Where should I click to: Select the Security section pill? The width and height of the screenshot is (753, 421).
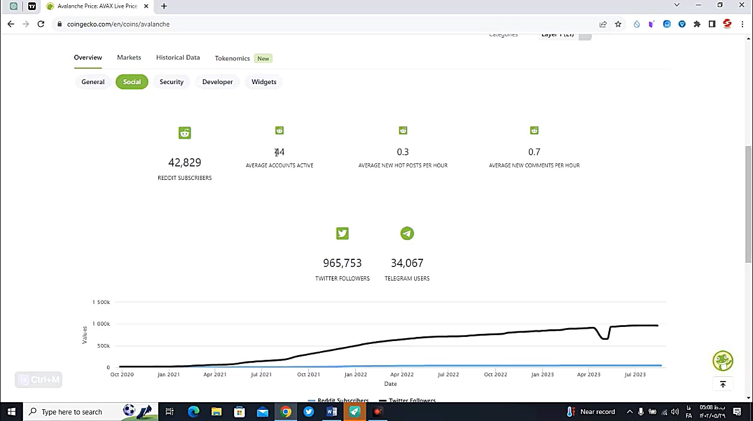click(x=171, y=82)
